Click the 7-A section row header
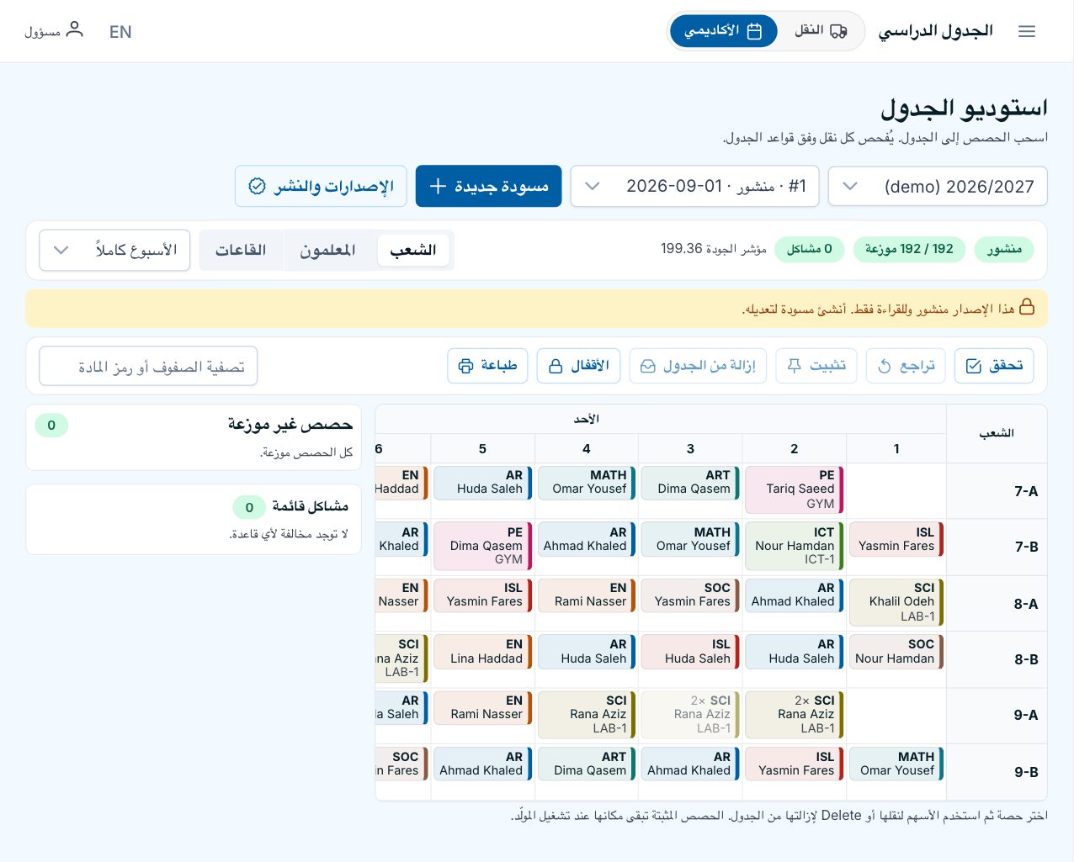The height and width of the screenshot is (862, 1074). [x=997, y=491]
